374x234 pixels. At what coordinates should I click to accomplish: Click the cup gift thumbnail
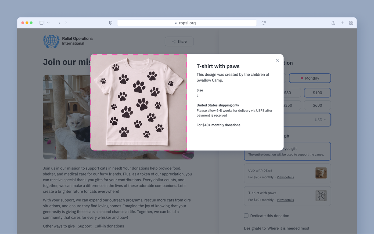tap(321, 173)
